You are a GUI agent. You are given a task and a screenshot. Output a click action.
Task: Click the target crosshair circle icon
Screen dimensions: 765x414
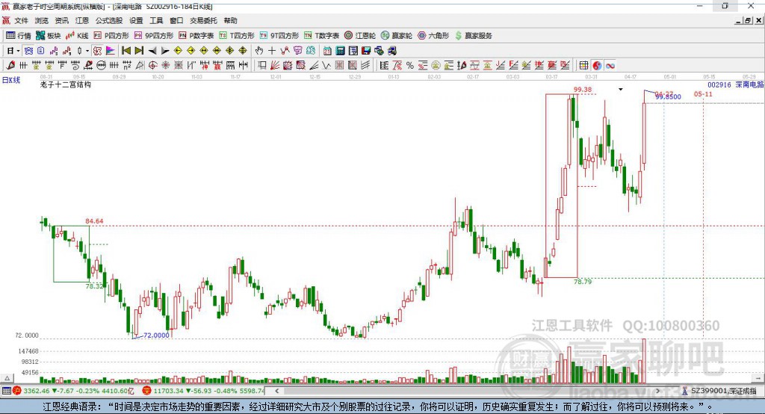(152, 66)
